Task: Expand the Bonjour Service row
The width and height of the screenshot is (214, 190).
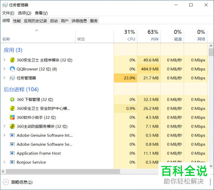Action: [x=4, y=162]
